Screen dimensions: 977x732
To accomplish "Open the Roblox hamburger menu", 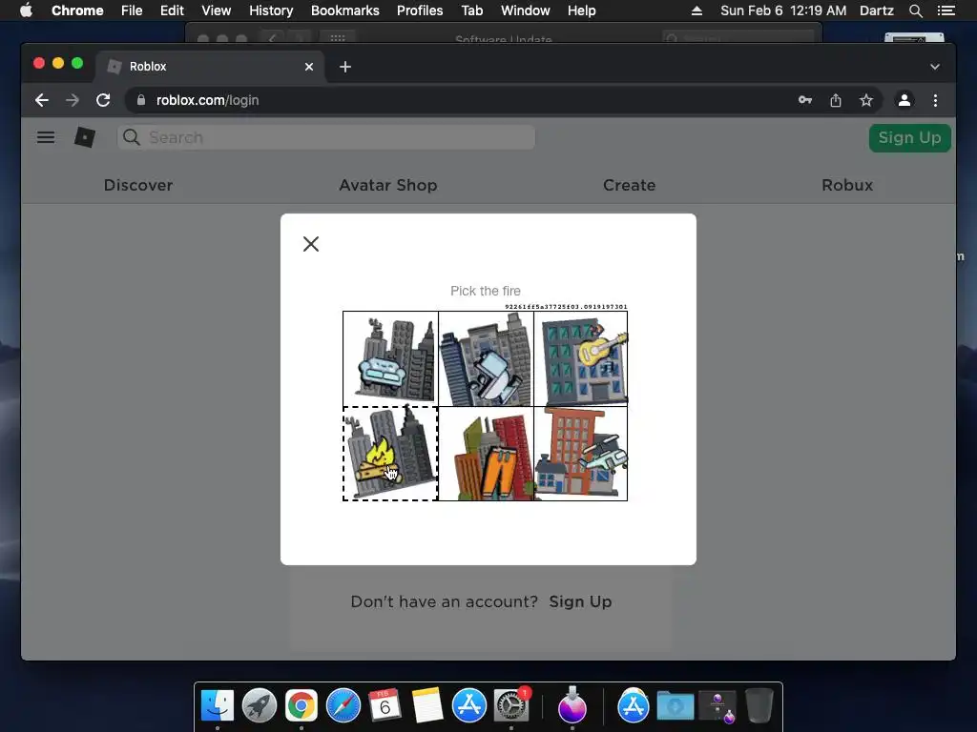I will click(46, 137).
